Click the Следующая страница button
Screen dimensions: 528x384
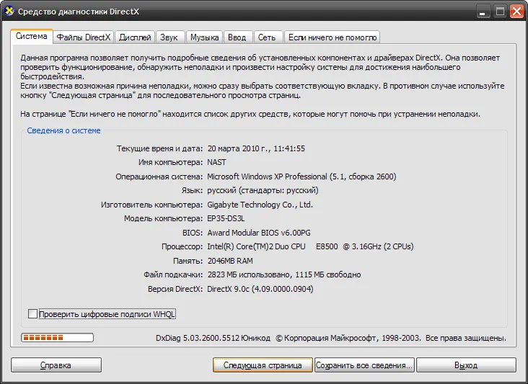(263, 365)
